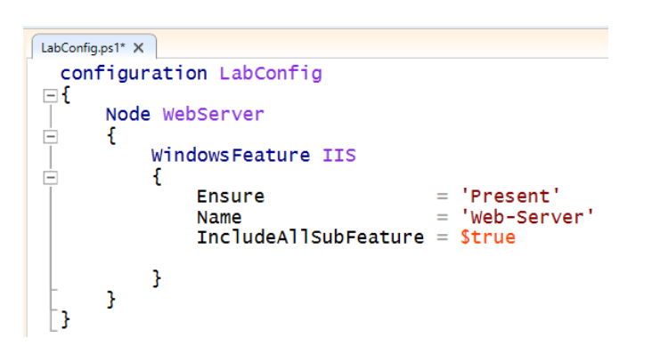This screenshot has height=362, width=668.
Task: Click the final closing brace of configuration
Action: click(65, 319)
